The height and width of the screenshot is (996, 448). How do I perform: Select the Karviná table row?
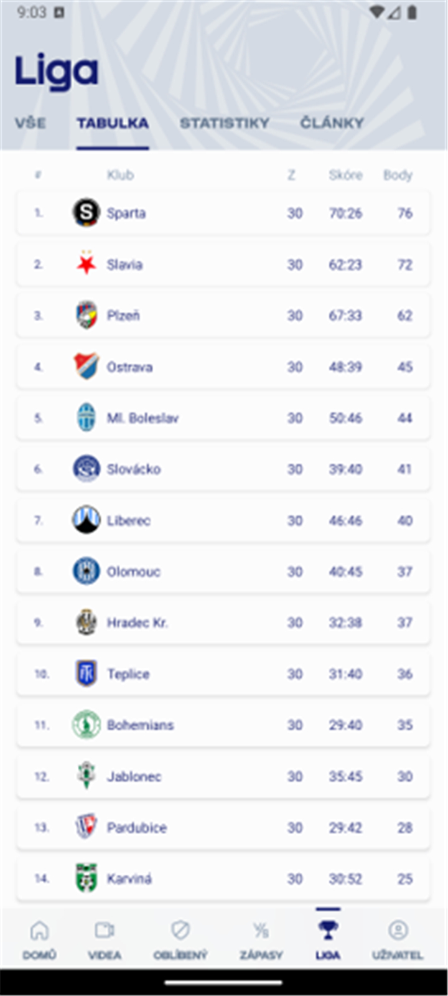(x=224, y=878)
